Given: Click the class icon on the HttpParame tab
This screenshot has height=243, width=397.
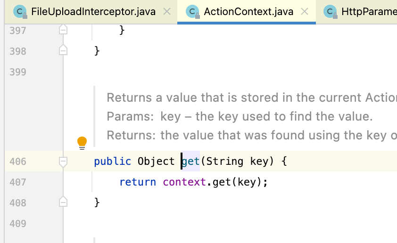Looking at the screenshot, I should coord(331,11).
